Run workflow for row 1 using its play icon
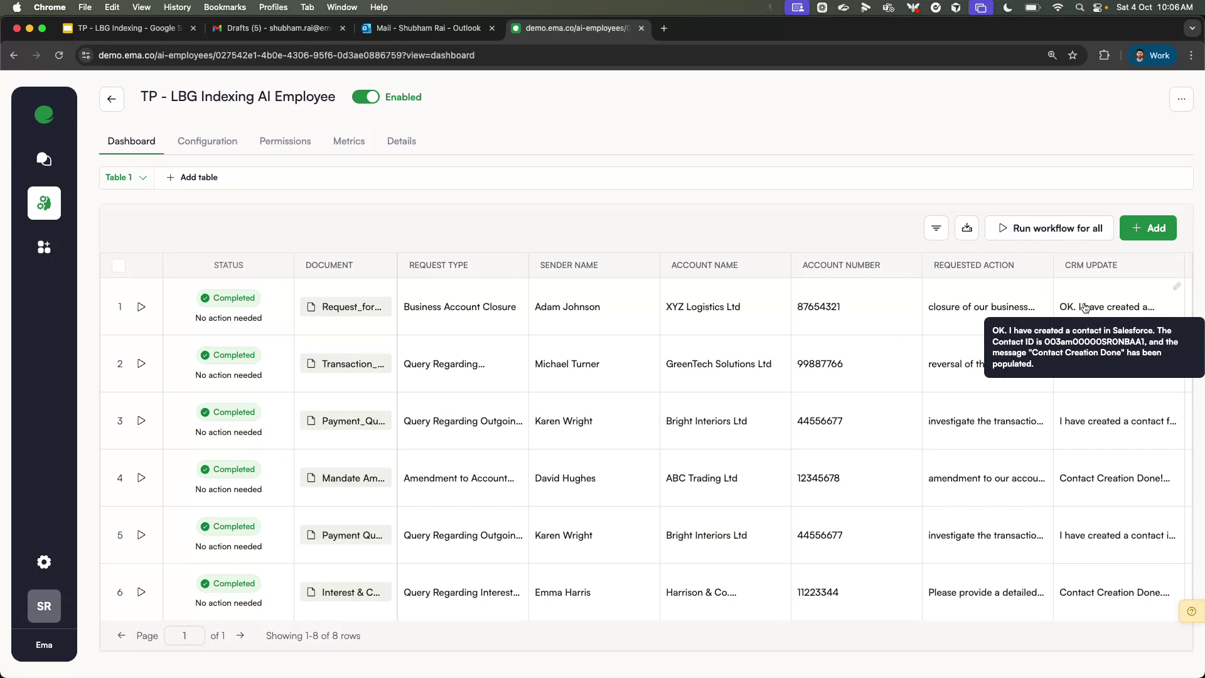1205x678 pixels. tap(141, 307)
